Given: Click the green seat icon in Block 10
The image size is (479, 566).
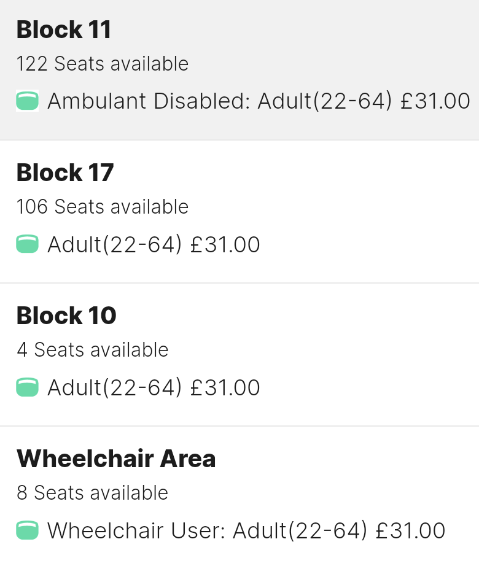Looking at the screenshot, I should tap(28, 387).
